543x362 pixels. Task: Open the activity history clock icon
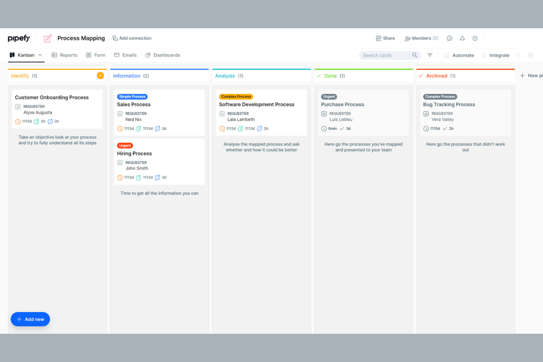pyautogui.click(x=449, y=38)
